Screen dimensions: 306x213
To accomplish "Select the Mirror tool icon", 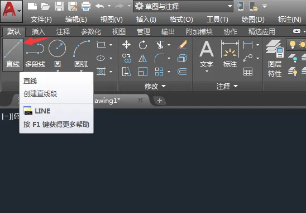I will point(142,58).
